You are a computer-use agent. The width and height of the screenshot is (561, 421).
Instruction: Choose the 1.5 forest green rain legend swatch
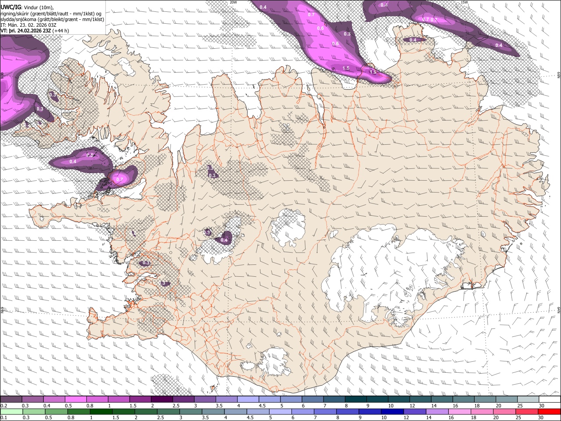coord(124,411)
